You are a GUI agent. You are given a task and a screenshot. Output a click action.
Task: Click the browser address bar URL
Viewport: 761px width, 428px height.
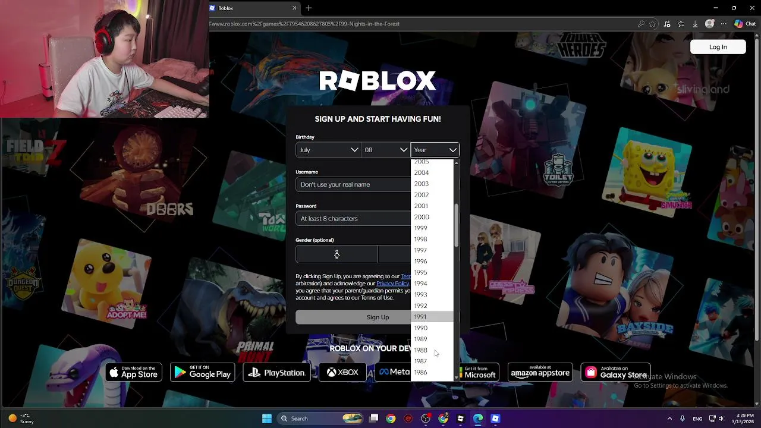click(304, 24)
